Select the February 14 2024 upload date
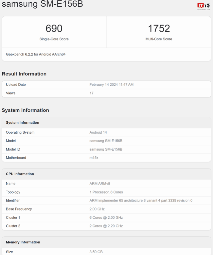Image resolution: width=213 pixels, height=255 pixels. click(x=111, y=85)
